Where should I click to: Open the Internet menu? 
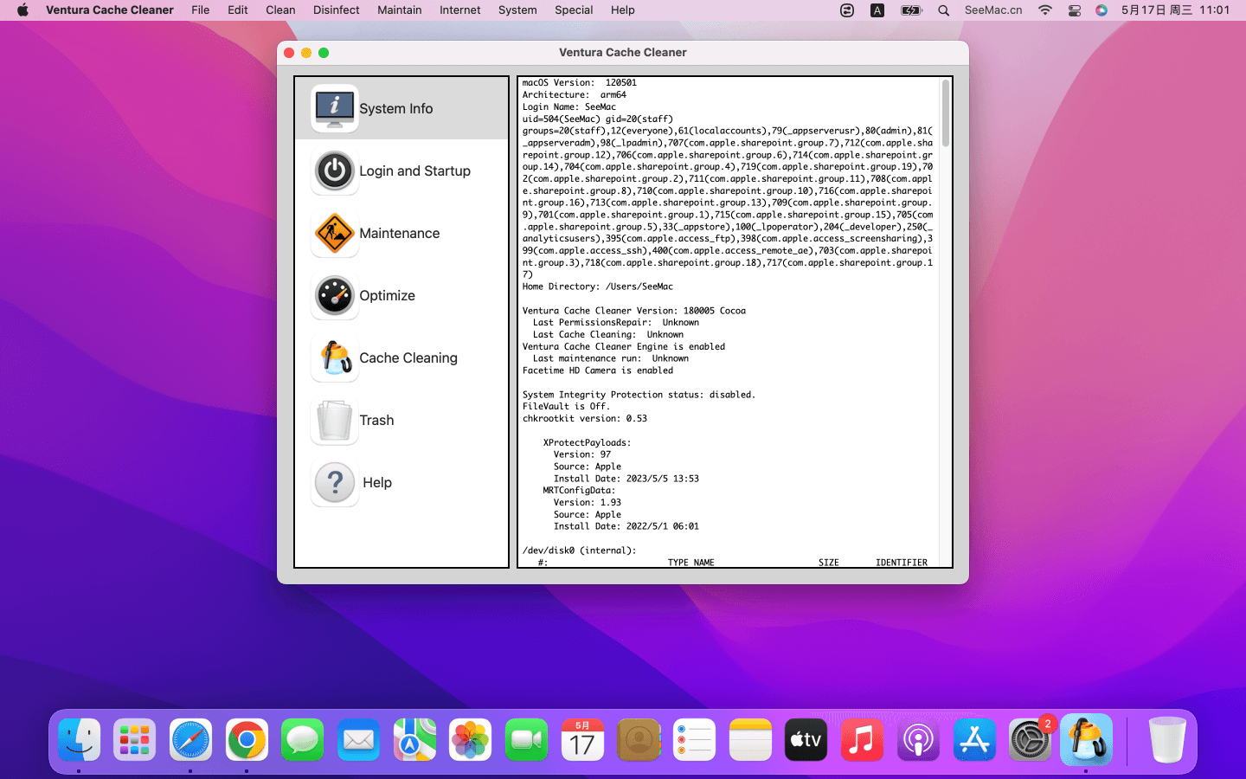(460, 10)
